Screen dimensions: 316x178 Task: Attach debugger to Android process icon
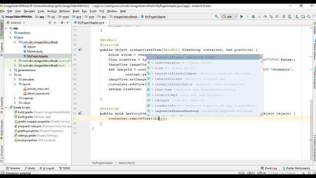[271, 16]
